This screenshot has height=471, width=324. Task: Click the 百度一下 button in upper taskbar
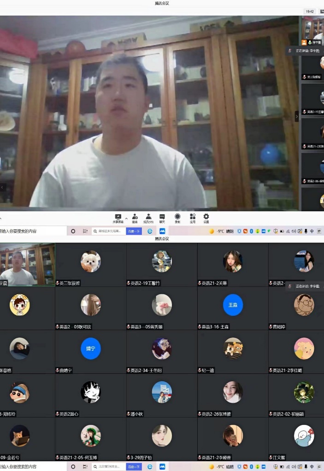coord(134,231)
